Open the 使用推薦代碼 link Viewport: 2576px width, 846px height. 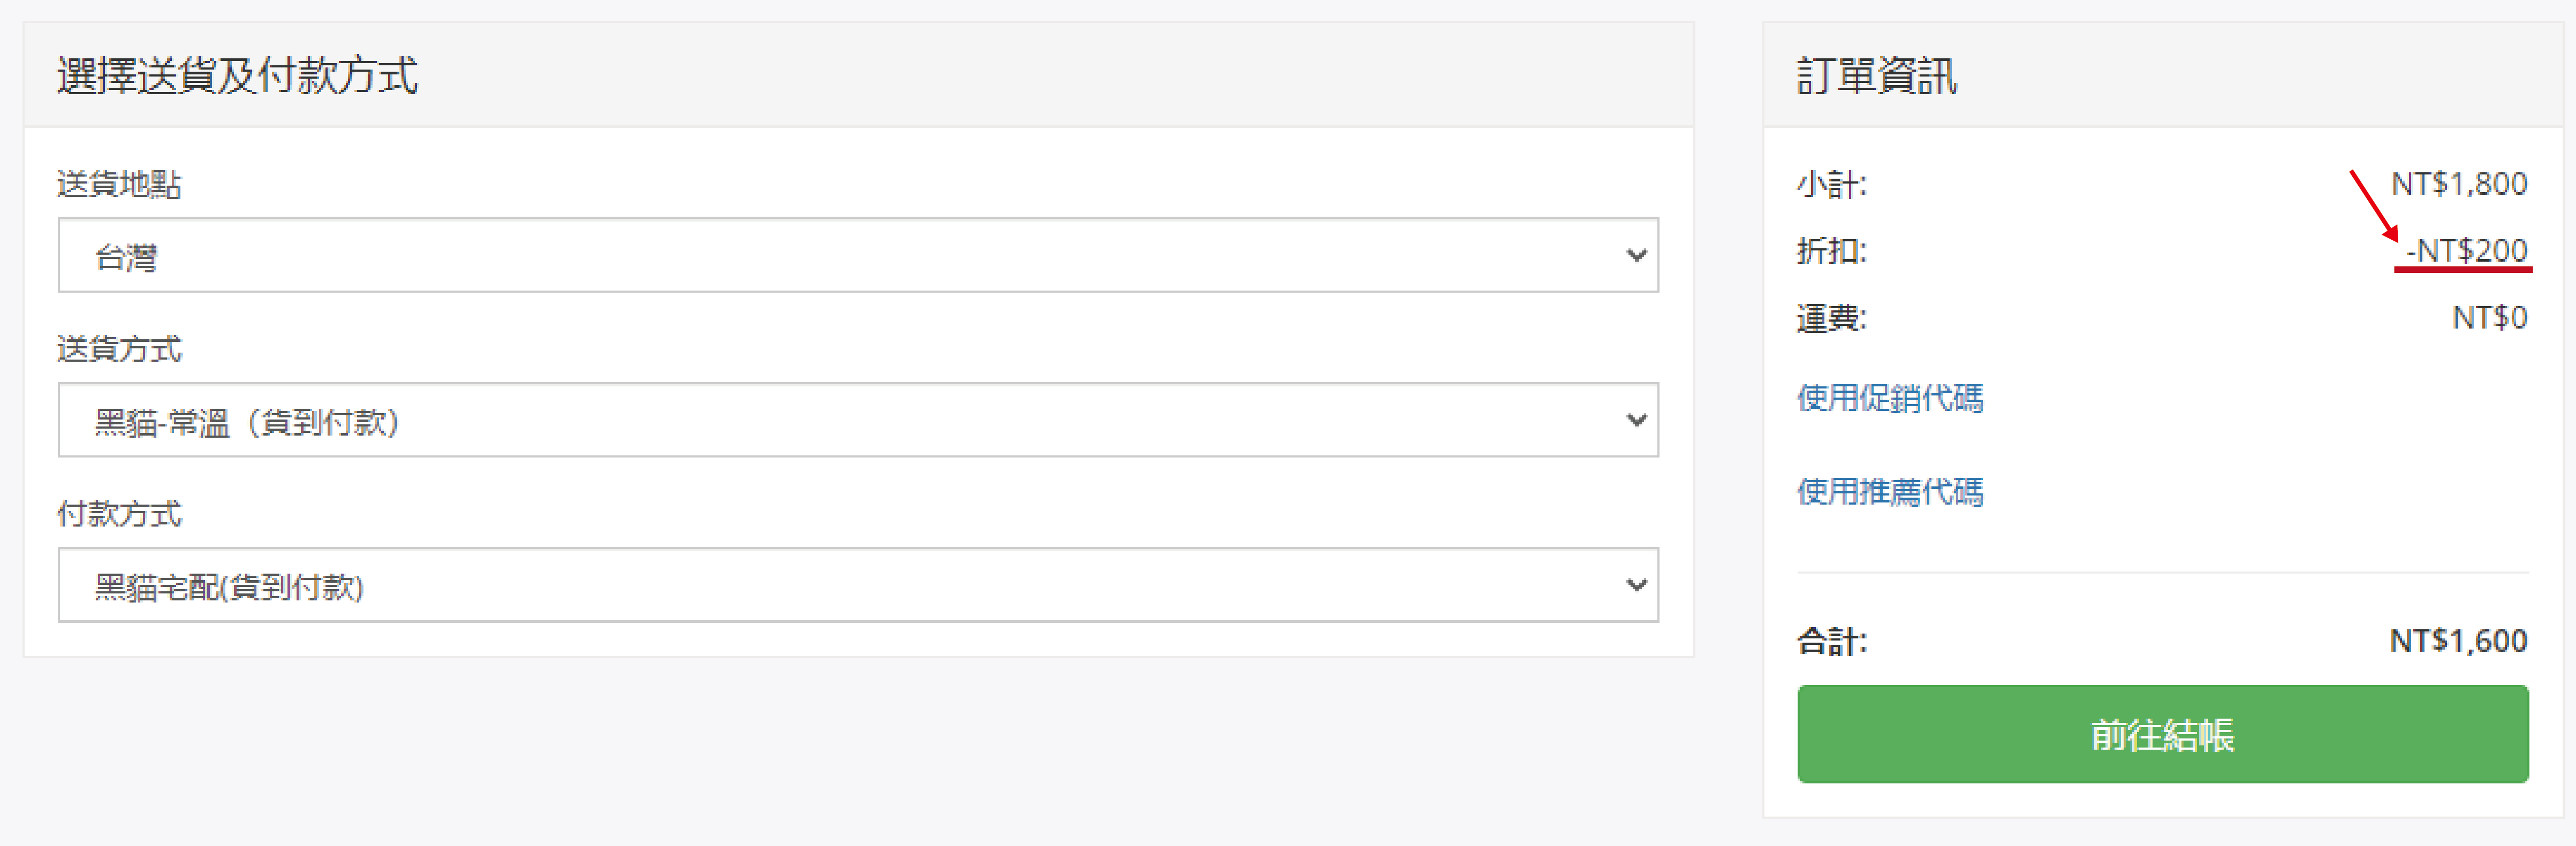pyautogui.click(x=1889, y=491)
